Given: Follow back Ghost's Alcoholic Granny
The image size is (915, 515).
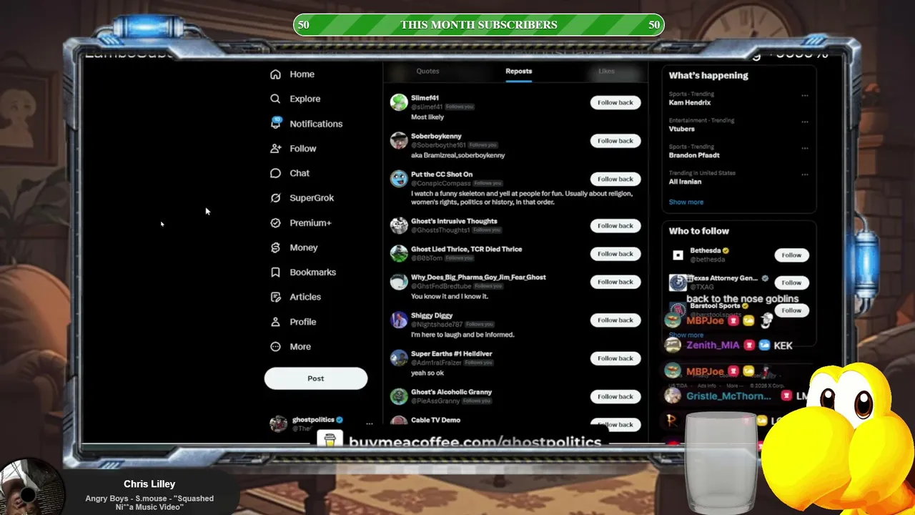Looking at the screenshot, I should coord(615,396).
